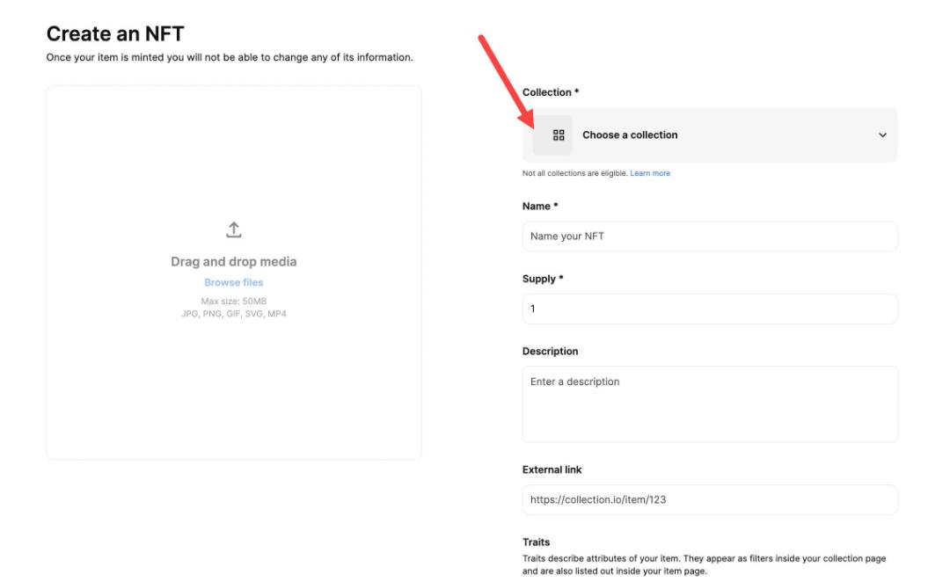Click into the Supply field
Screen dimensions: 950x582
[x=710, y=309]
